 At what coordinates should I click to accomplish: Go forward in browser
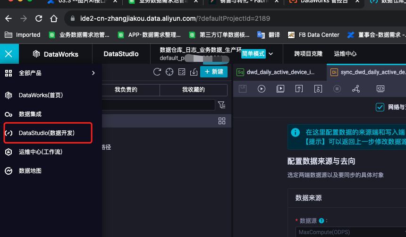[x=24, y=18]
